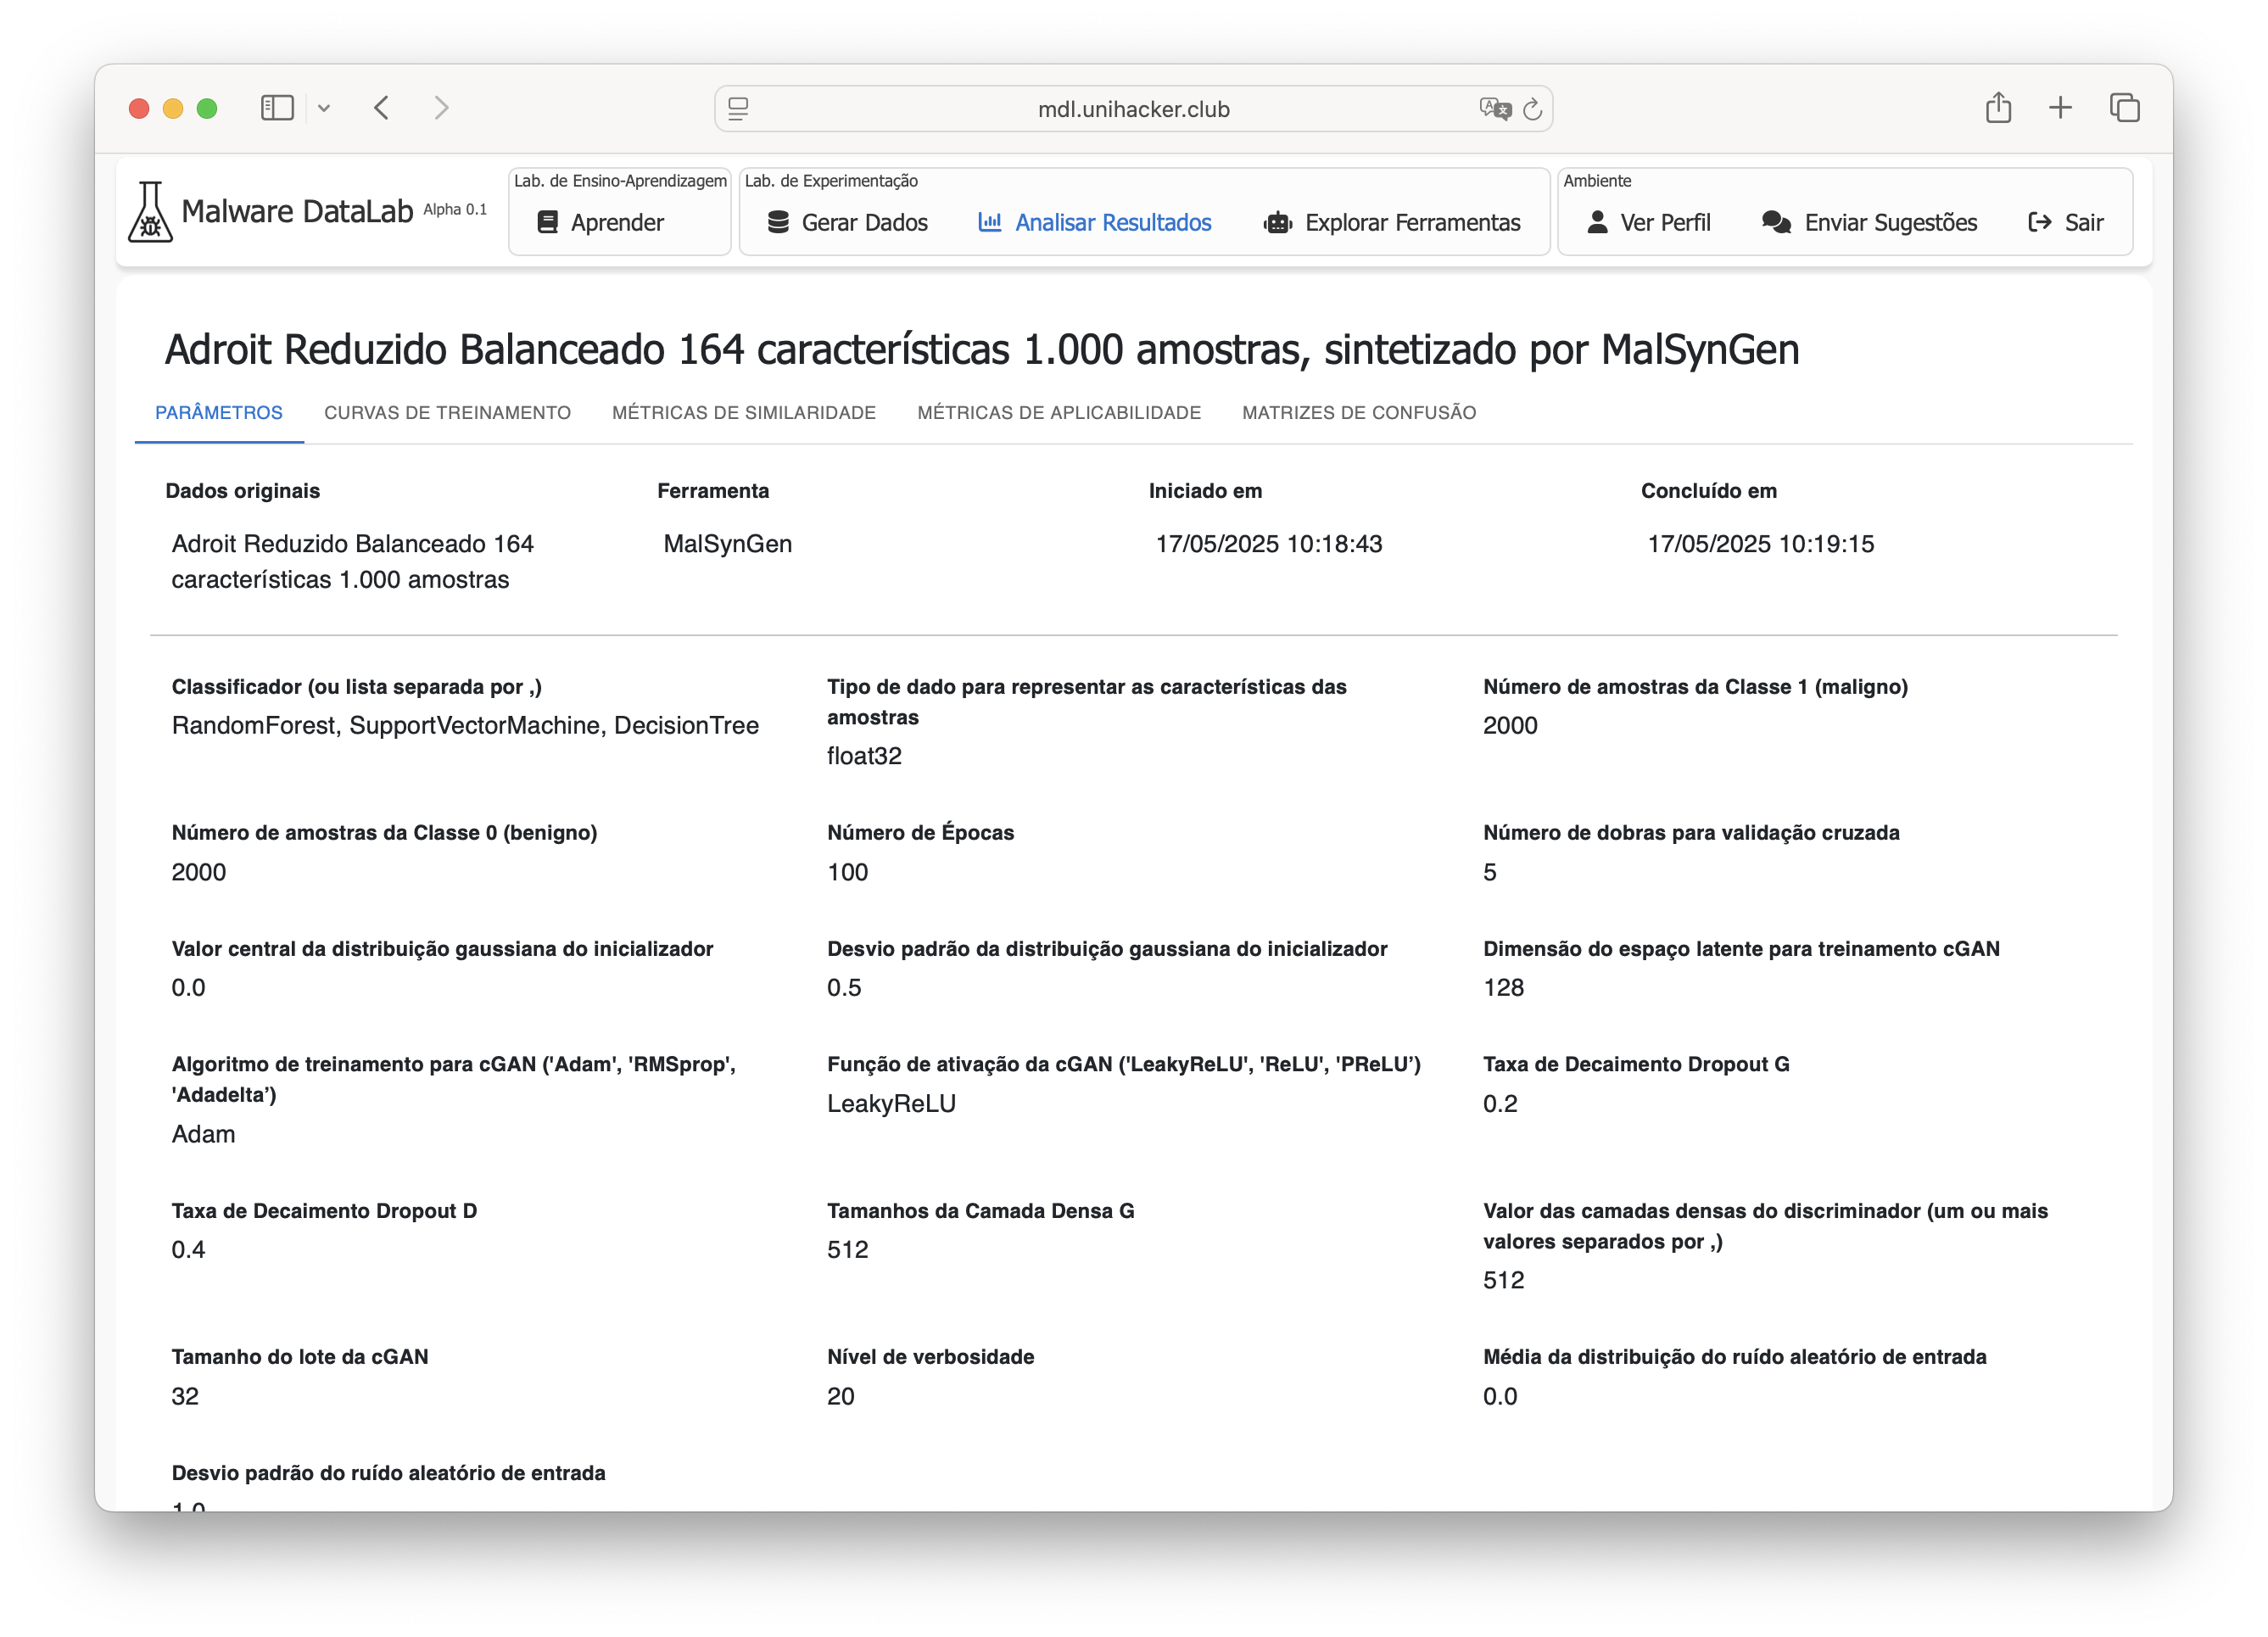Viewport: 2268px width, 1637px height.
Task: Click the MalSynGen tool value
Action: click(x=727, y=543)
